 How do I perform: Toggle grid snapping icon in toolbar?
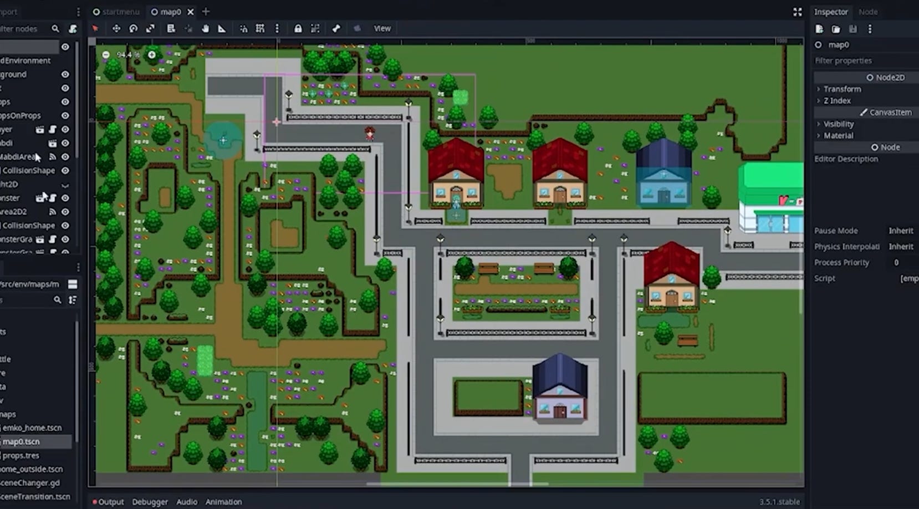click(x=260, y=28)
